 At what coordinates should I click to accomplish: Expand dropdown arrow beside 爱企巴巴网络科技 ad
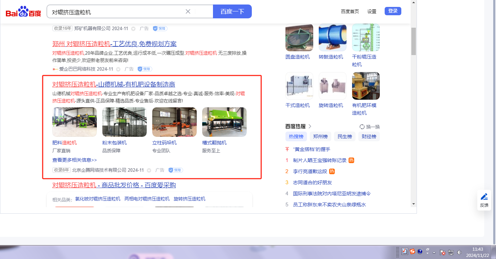(x=118, y=69)
